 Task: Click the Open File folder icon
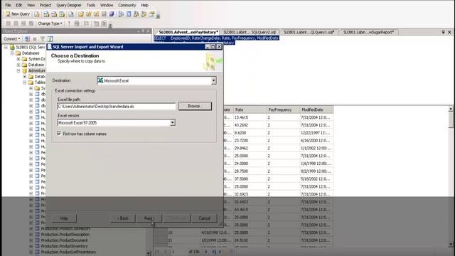tap(80, 14)
